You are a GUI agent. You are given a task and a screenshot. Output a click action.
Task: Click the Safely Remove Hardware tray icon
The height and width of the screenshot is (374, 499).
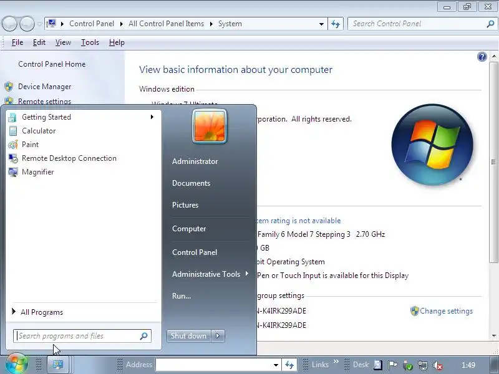click(408, 365)
